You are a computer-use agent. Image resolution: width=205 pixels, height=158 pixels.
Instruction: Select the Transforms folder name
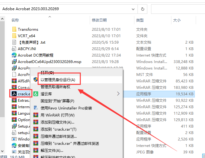click(28, 29)
